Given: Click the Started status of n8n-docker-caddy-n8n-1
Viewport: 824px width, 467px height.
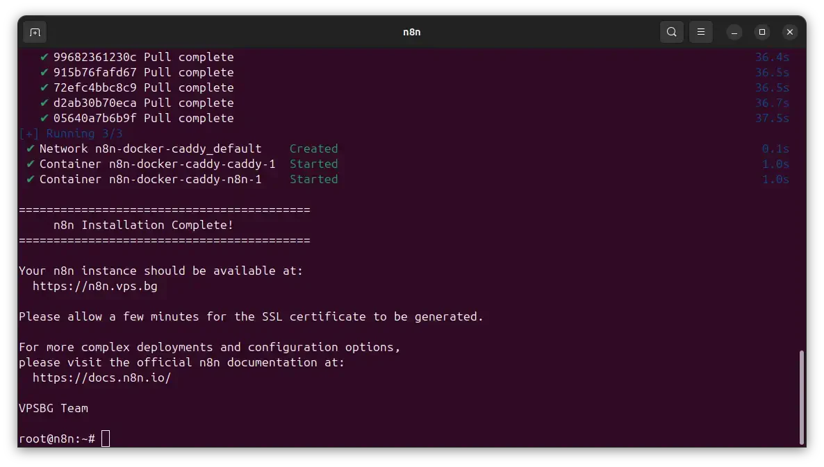Looking at the screenshot, I should coord(313,179).
